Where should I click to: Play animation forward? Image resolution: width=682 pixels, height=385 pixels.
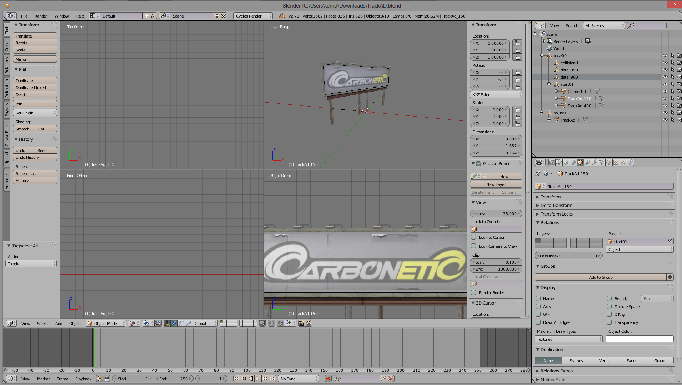(258, 379)
